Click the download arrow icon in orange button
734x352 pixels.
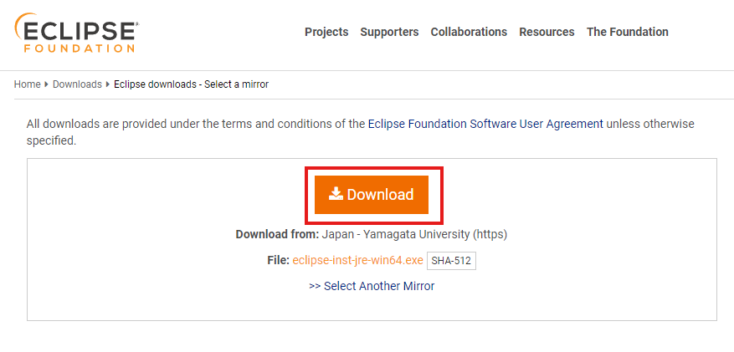click(x=336, y=194)
